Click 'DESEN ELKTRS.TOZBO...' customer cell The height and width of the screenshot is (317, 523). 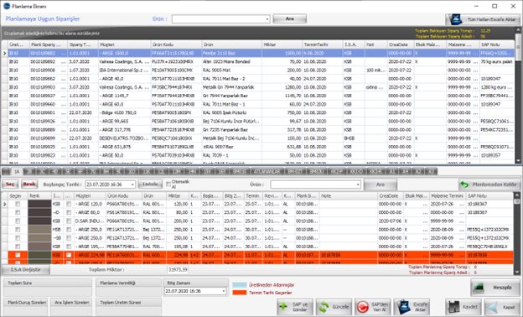[124, 138]
